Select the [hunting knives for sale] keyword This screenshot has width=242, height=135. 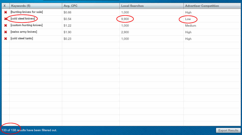point(27,12)
